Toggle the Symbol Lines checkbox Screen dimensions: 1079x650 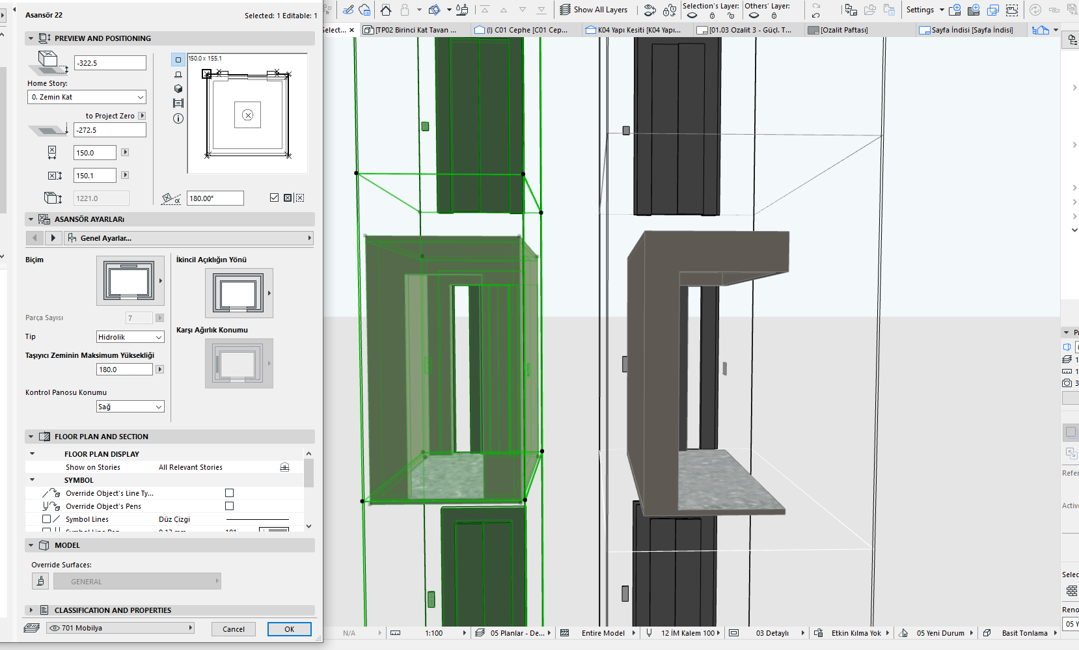click(46, 519)
